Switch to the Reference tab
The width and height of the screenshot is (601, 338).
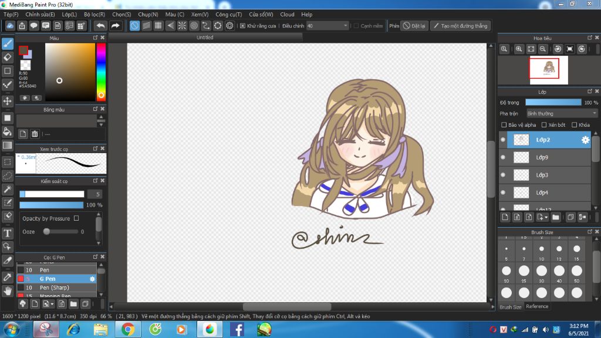pos(537,306)
